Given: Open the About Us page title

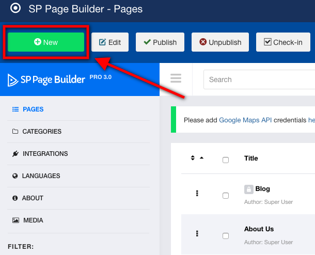Looking at the screenshot, I should [x=259, y=229].
